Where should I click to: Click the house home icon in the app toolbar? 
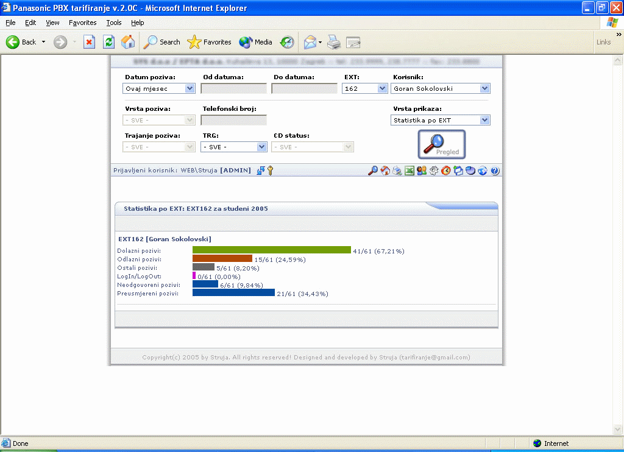(x=385, y=171)
